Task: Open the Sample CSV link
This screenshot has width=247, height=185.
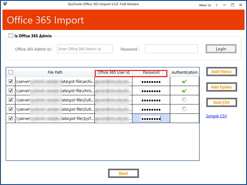Action: 217,116
